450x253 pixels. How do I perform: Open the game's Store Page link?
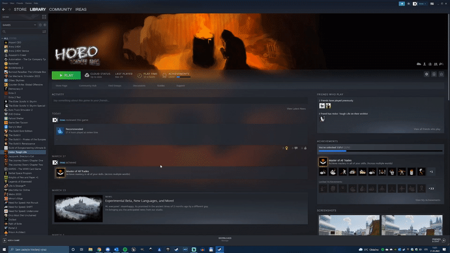pos(61,86)
